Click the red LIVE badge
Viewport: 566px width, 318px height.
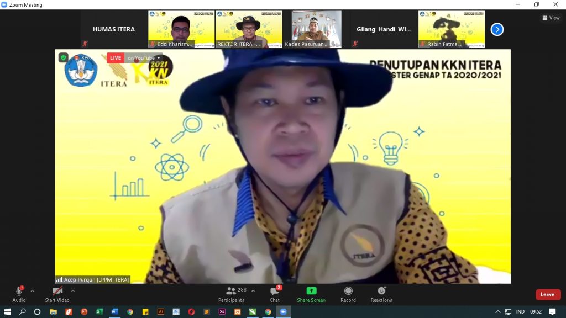[x=116, y=57]
